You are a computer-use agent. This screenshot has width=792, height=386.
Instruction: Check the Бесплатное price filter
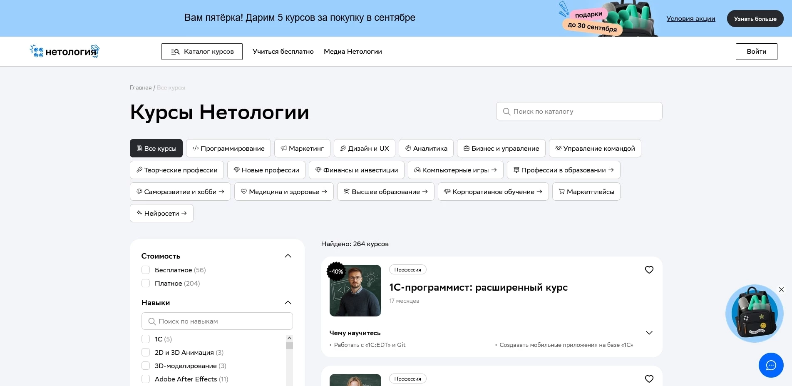[146, 270]
